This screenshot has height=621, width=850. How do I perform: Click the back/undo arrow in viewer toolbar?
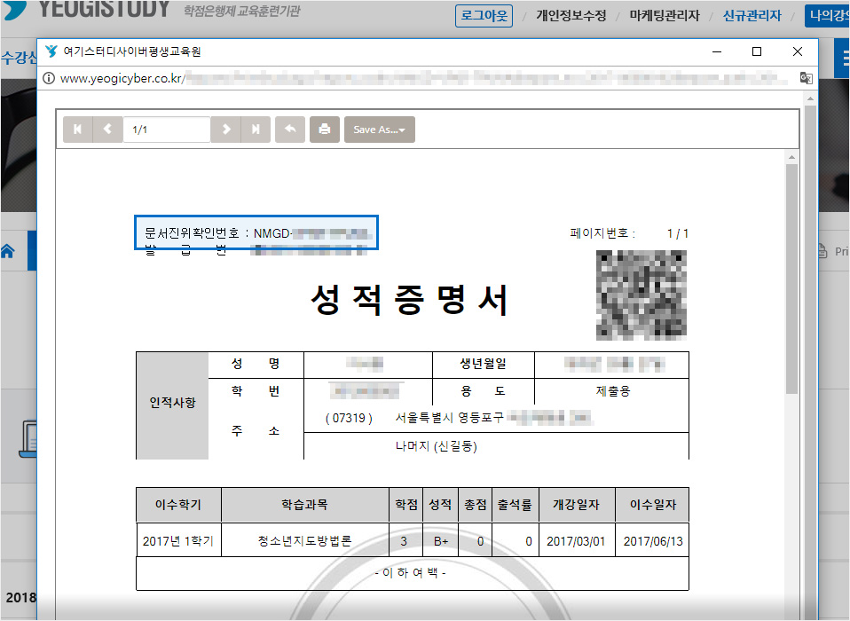(289, 130)
